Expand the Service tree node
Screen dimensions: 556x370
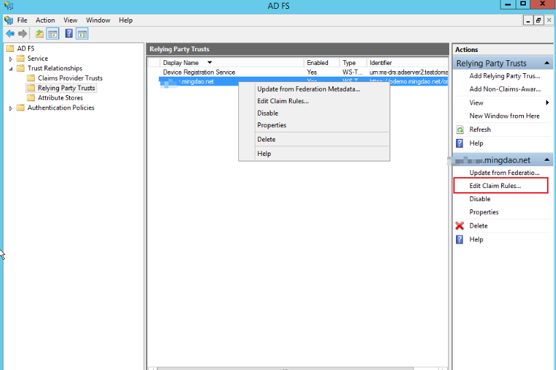[x=11, y=59]
